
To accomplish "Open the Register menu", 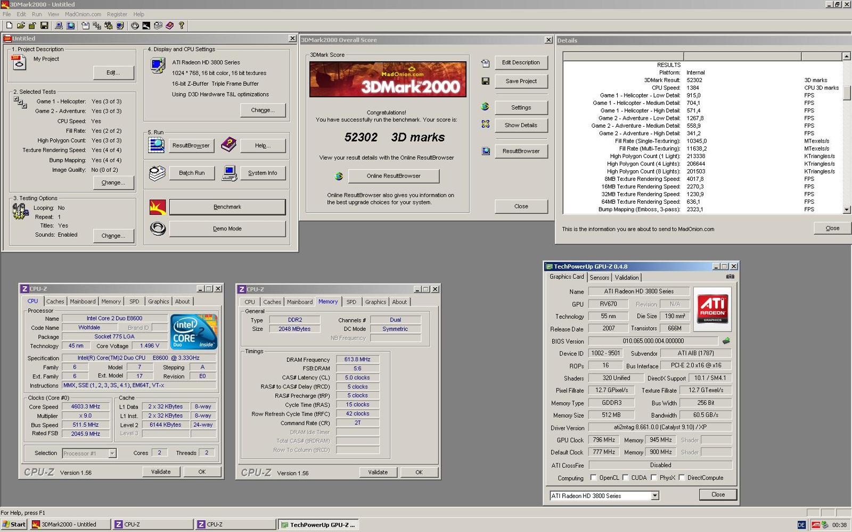I will point(117,14).
